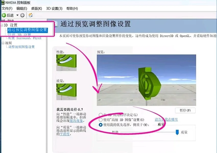Open the Back history dropdown arrow
This screenshot has height=153, width=217.
17,15
